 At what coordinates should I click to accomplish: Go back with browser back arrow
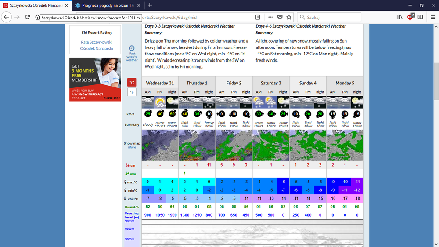click(x=7, y=17)
